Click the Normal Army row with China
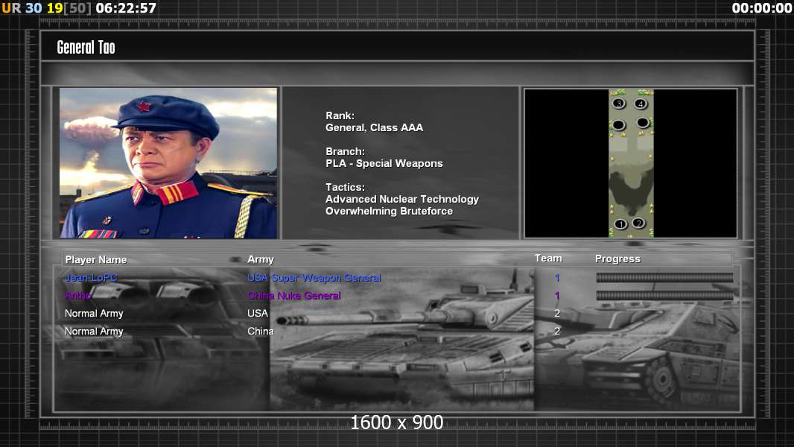This screenshot has height=447, width=794. 398,331
